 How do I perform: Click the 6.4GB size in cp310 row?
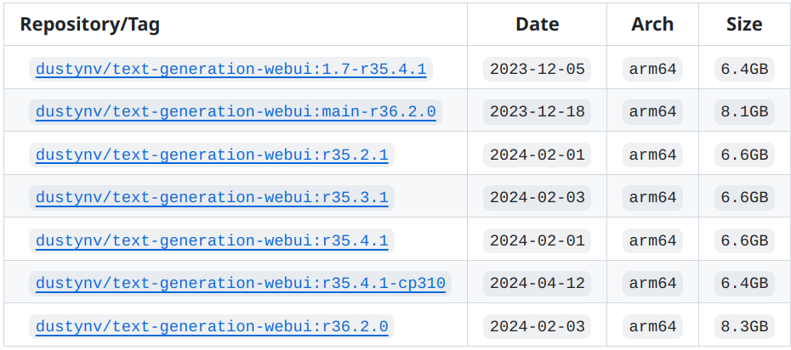[x=744, y=283]
